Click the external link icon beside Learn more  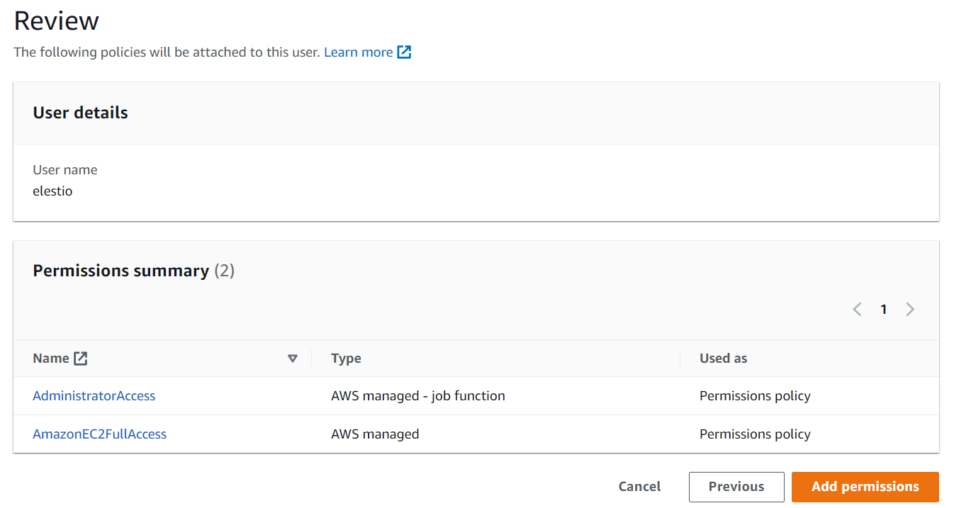tap(404, 52)
